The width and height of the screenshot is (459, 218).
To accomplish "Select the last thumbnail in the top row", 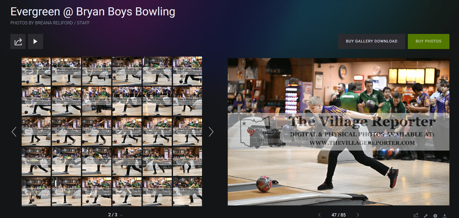I will click(187, 71).
